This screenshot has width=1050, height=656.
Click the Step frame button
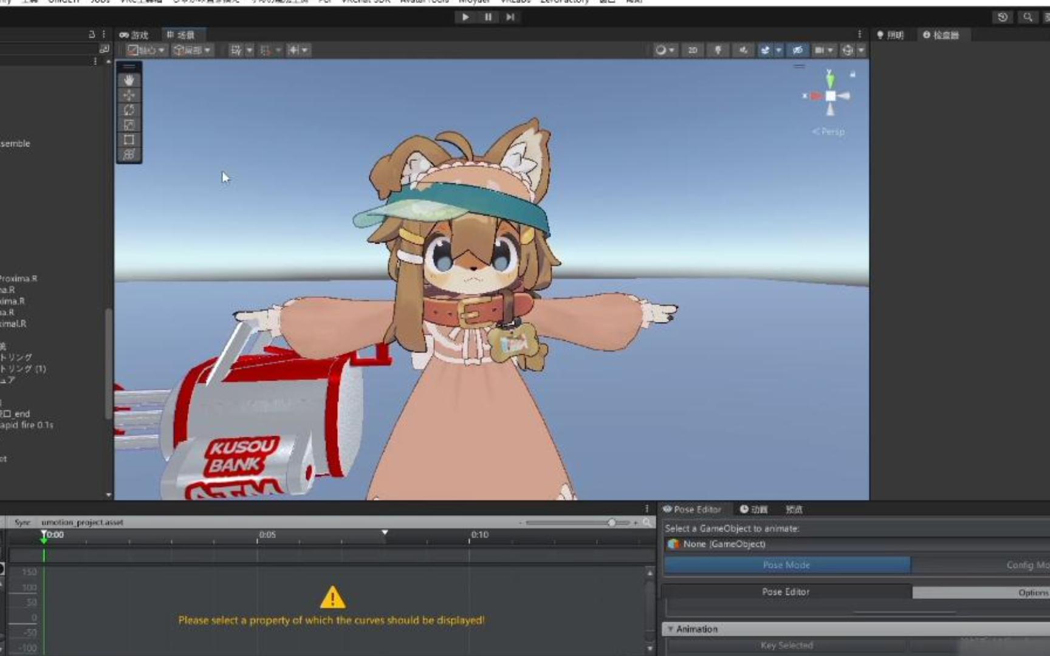[x=510, y=17]
